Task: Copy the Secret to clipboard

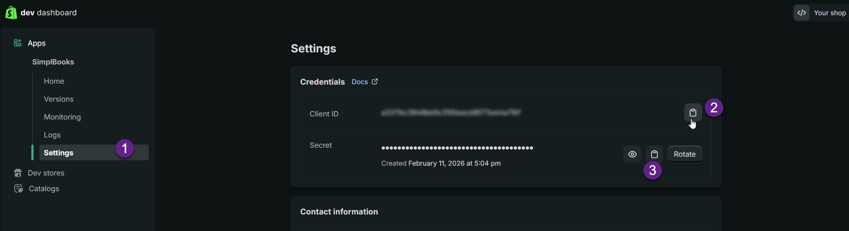Action: tap(654, 154)
